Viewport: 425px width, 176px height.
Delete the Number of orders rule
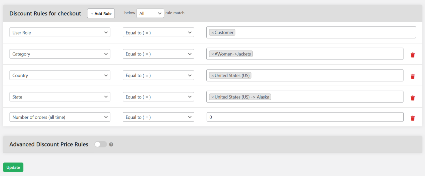(412, 118)
